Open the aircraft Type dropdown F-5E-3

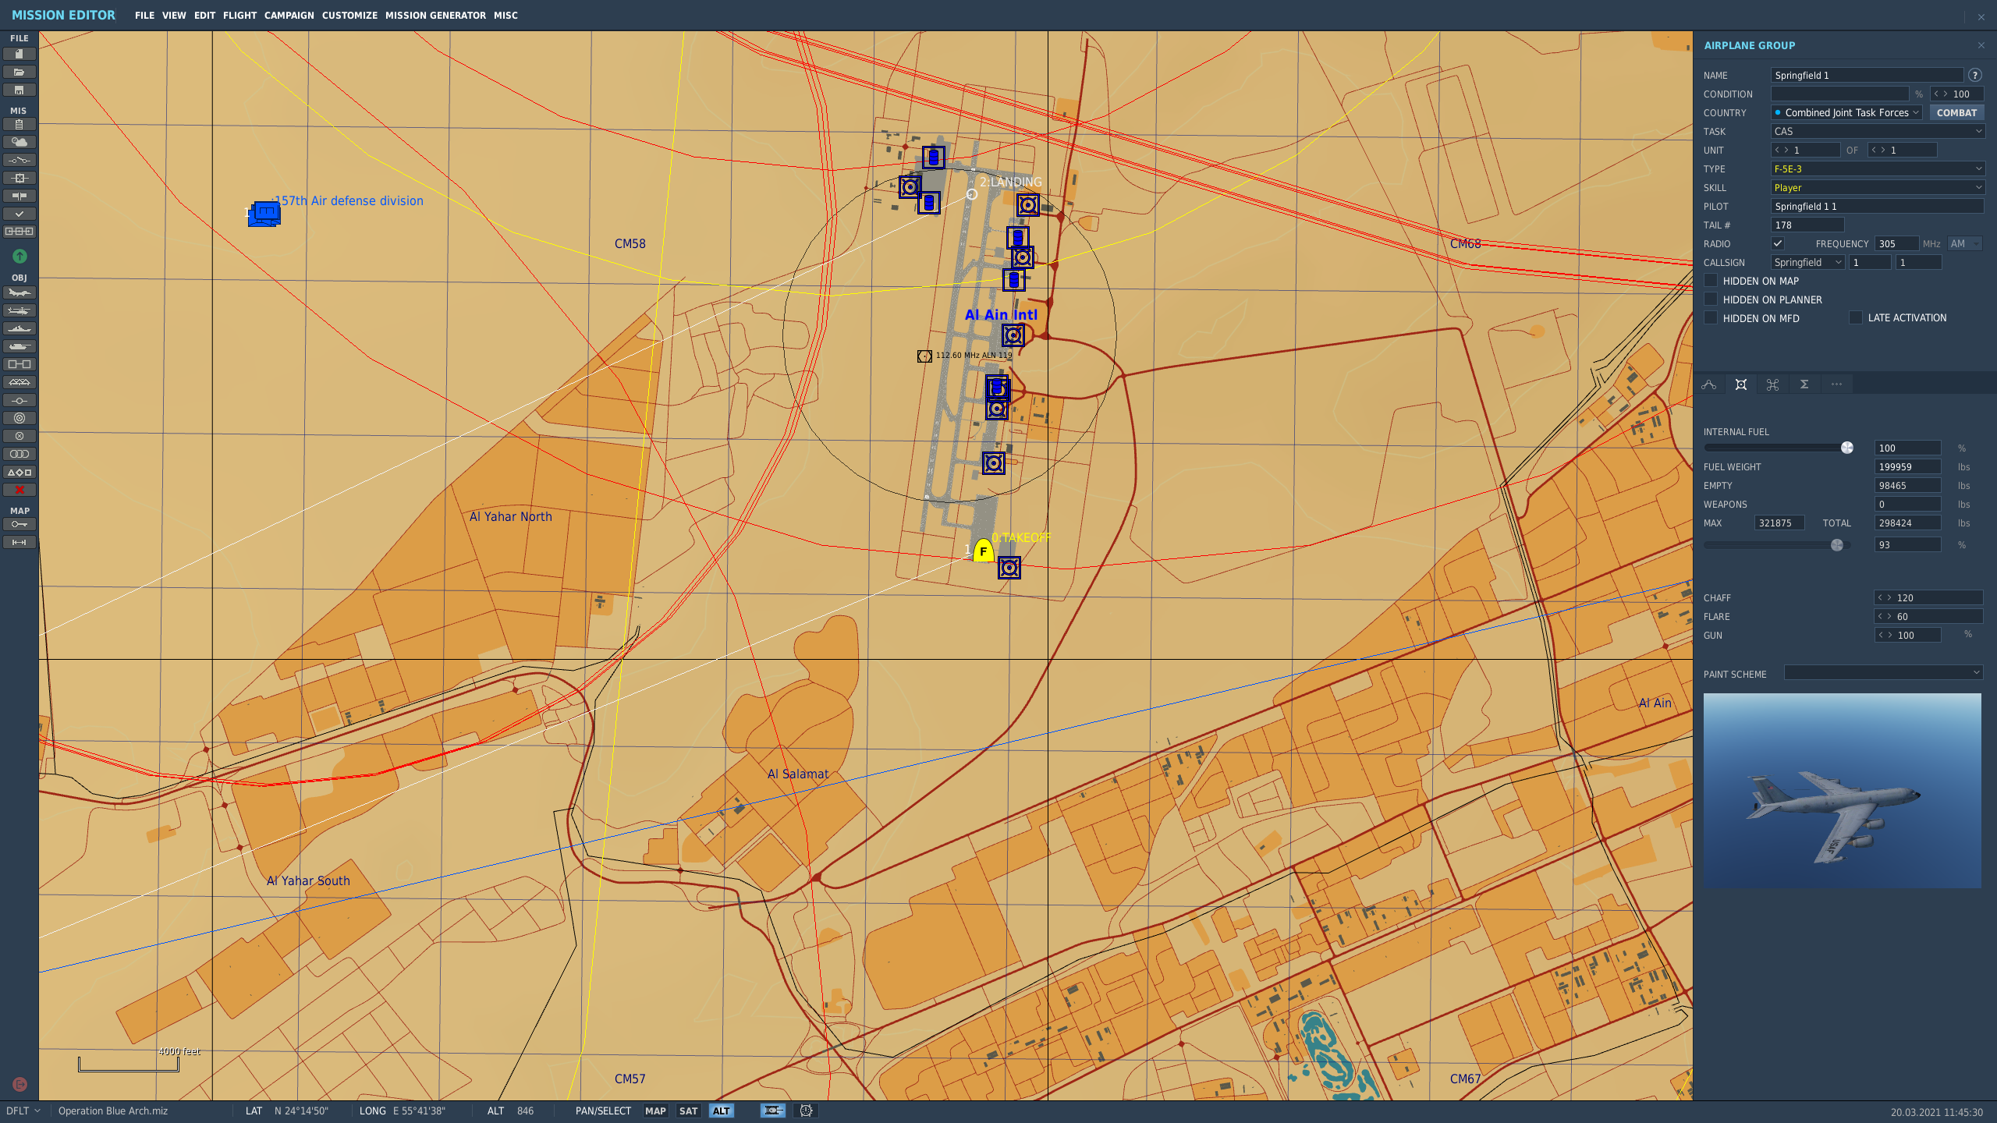(1878, 168)
